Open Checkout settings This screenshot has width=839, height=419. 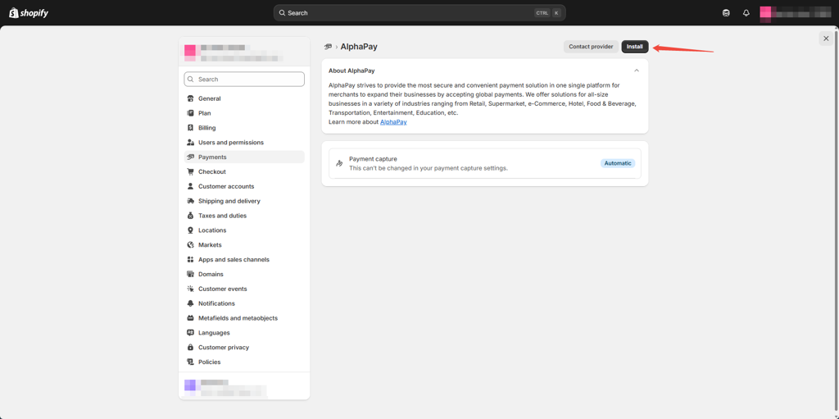click(211, 171)
